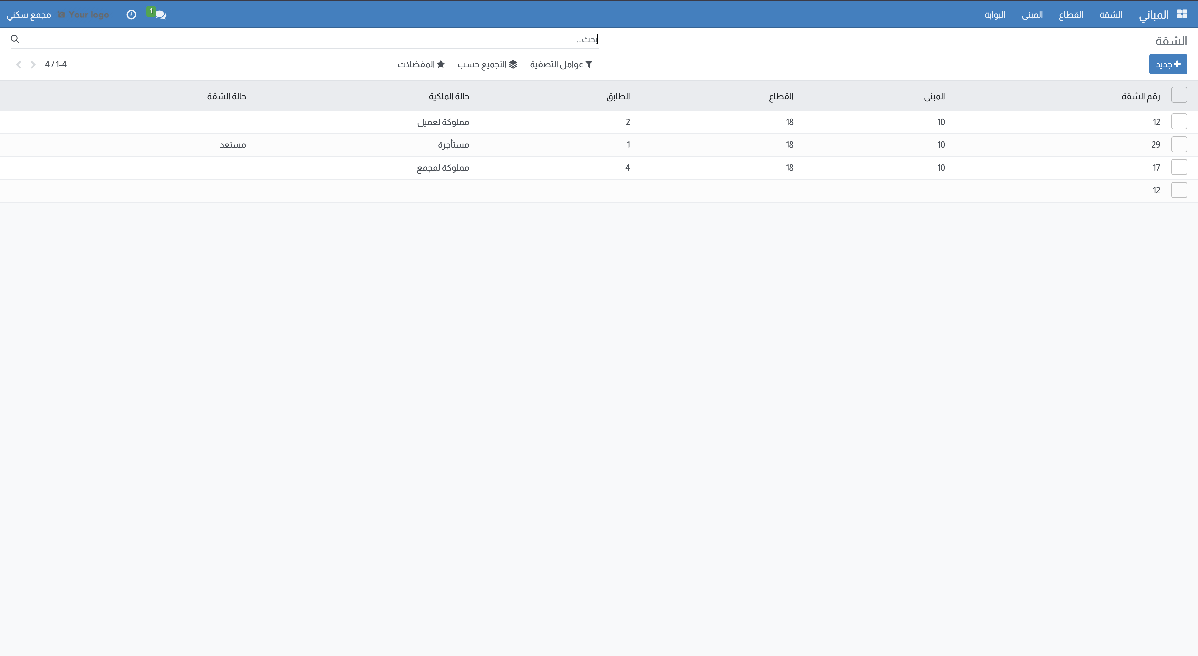Image resolution: width=1198 pixels, height=656 pixels.
Task: Tick the checkbox for apartment 29
Action: 1179,145
